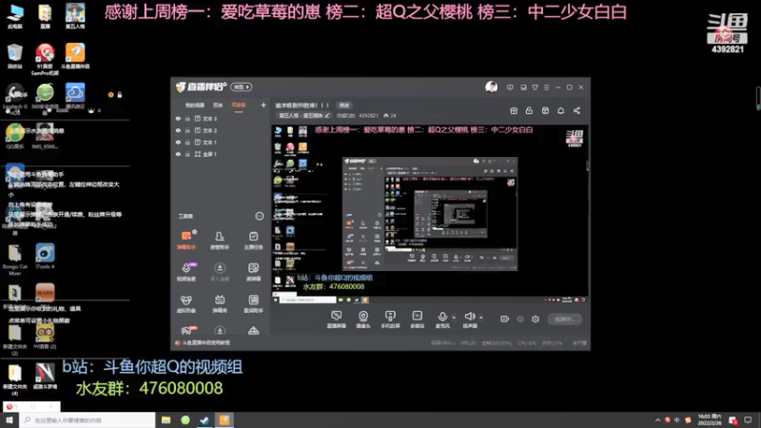
Task: Open stream settings gear icon
Action: tap(536, 319)
